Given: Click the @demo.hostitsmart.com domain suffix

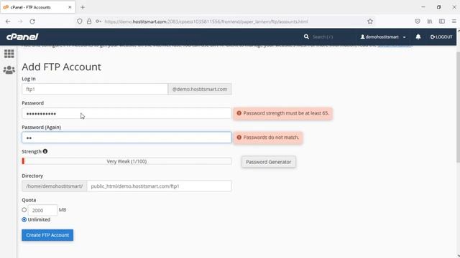Looking at the screenshot, I should [200, 89].
